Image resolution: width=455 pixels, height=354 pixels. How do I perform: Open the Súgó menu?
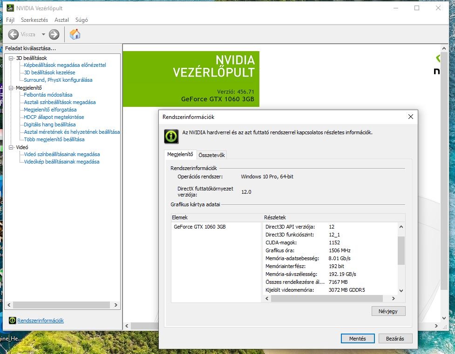coord(81,20)
